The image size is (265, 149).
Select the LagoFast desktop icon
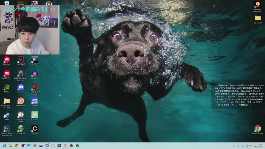[x=35, y=101]
